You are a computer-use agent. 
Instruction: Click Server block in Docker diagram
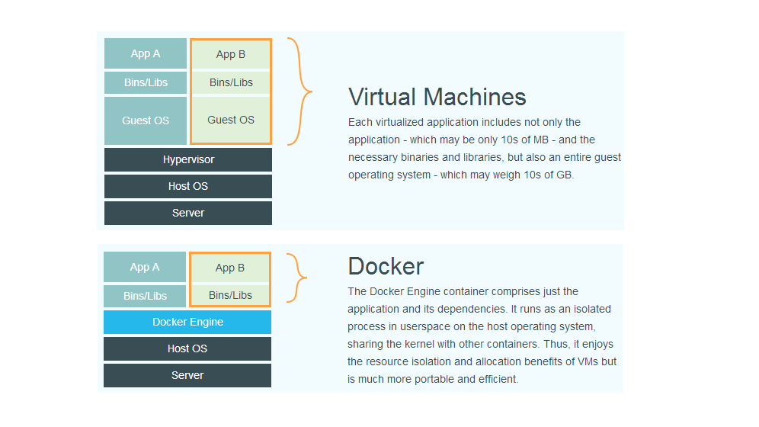coord(187,375)
